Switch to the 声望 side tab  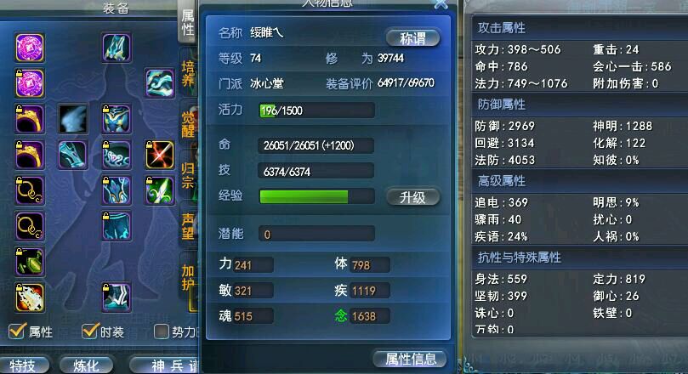[188, 227]
